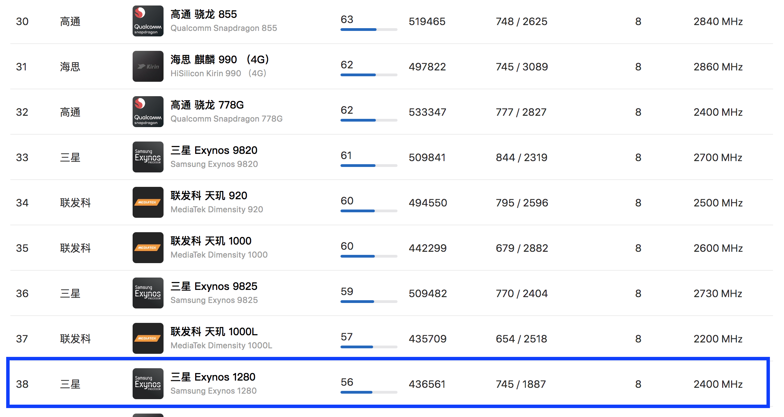
Task: Click the score bar for Exynos 1280
Action: pos(369,392)
